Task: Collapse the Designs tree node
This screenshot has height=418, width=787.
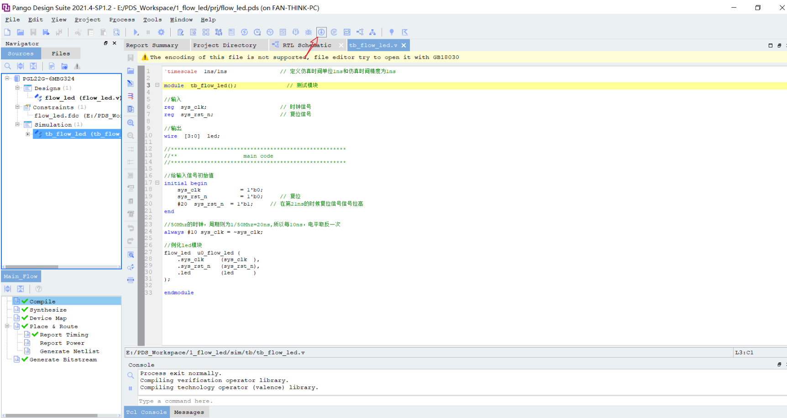Action: [17, 88]
